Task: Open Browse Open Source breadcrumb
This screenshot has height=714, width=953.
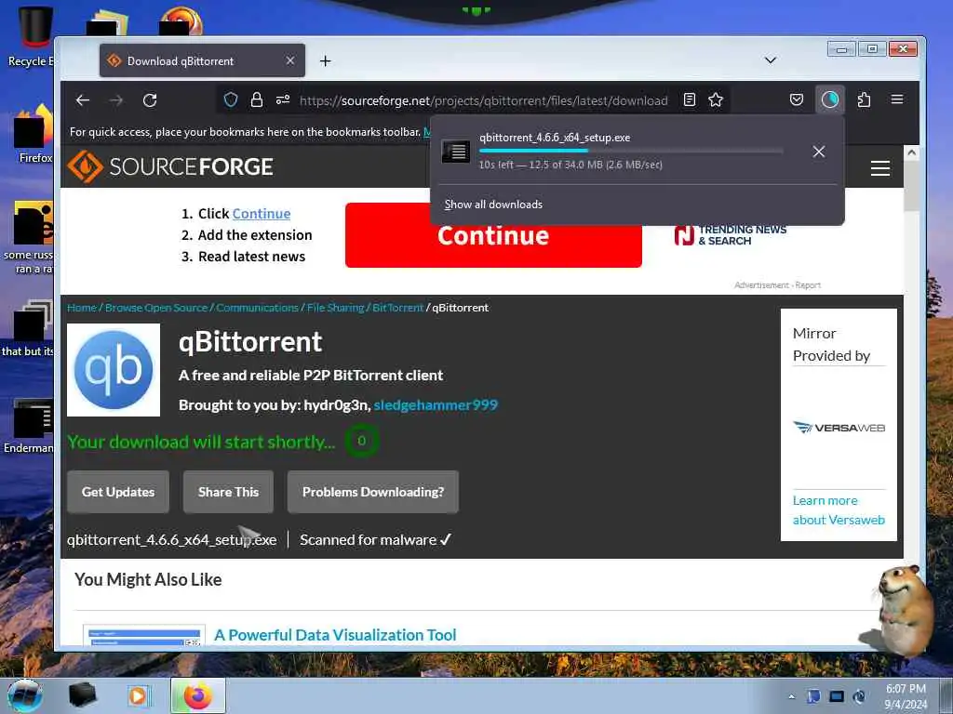Action: (156, 308)
